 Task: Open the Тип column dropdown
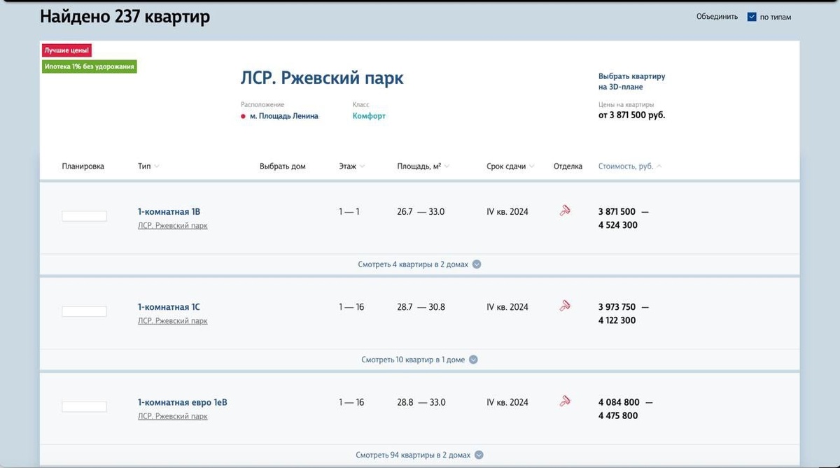(148, 166)
